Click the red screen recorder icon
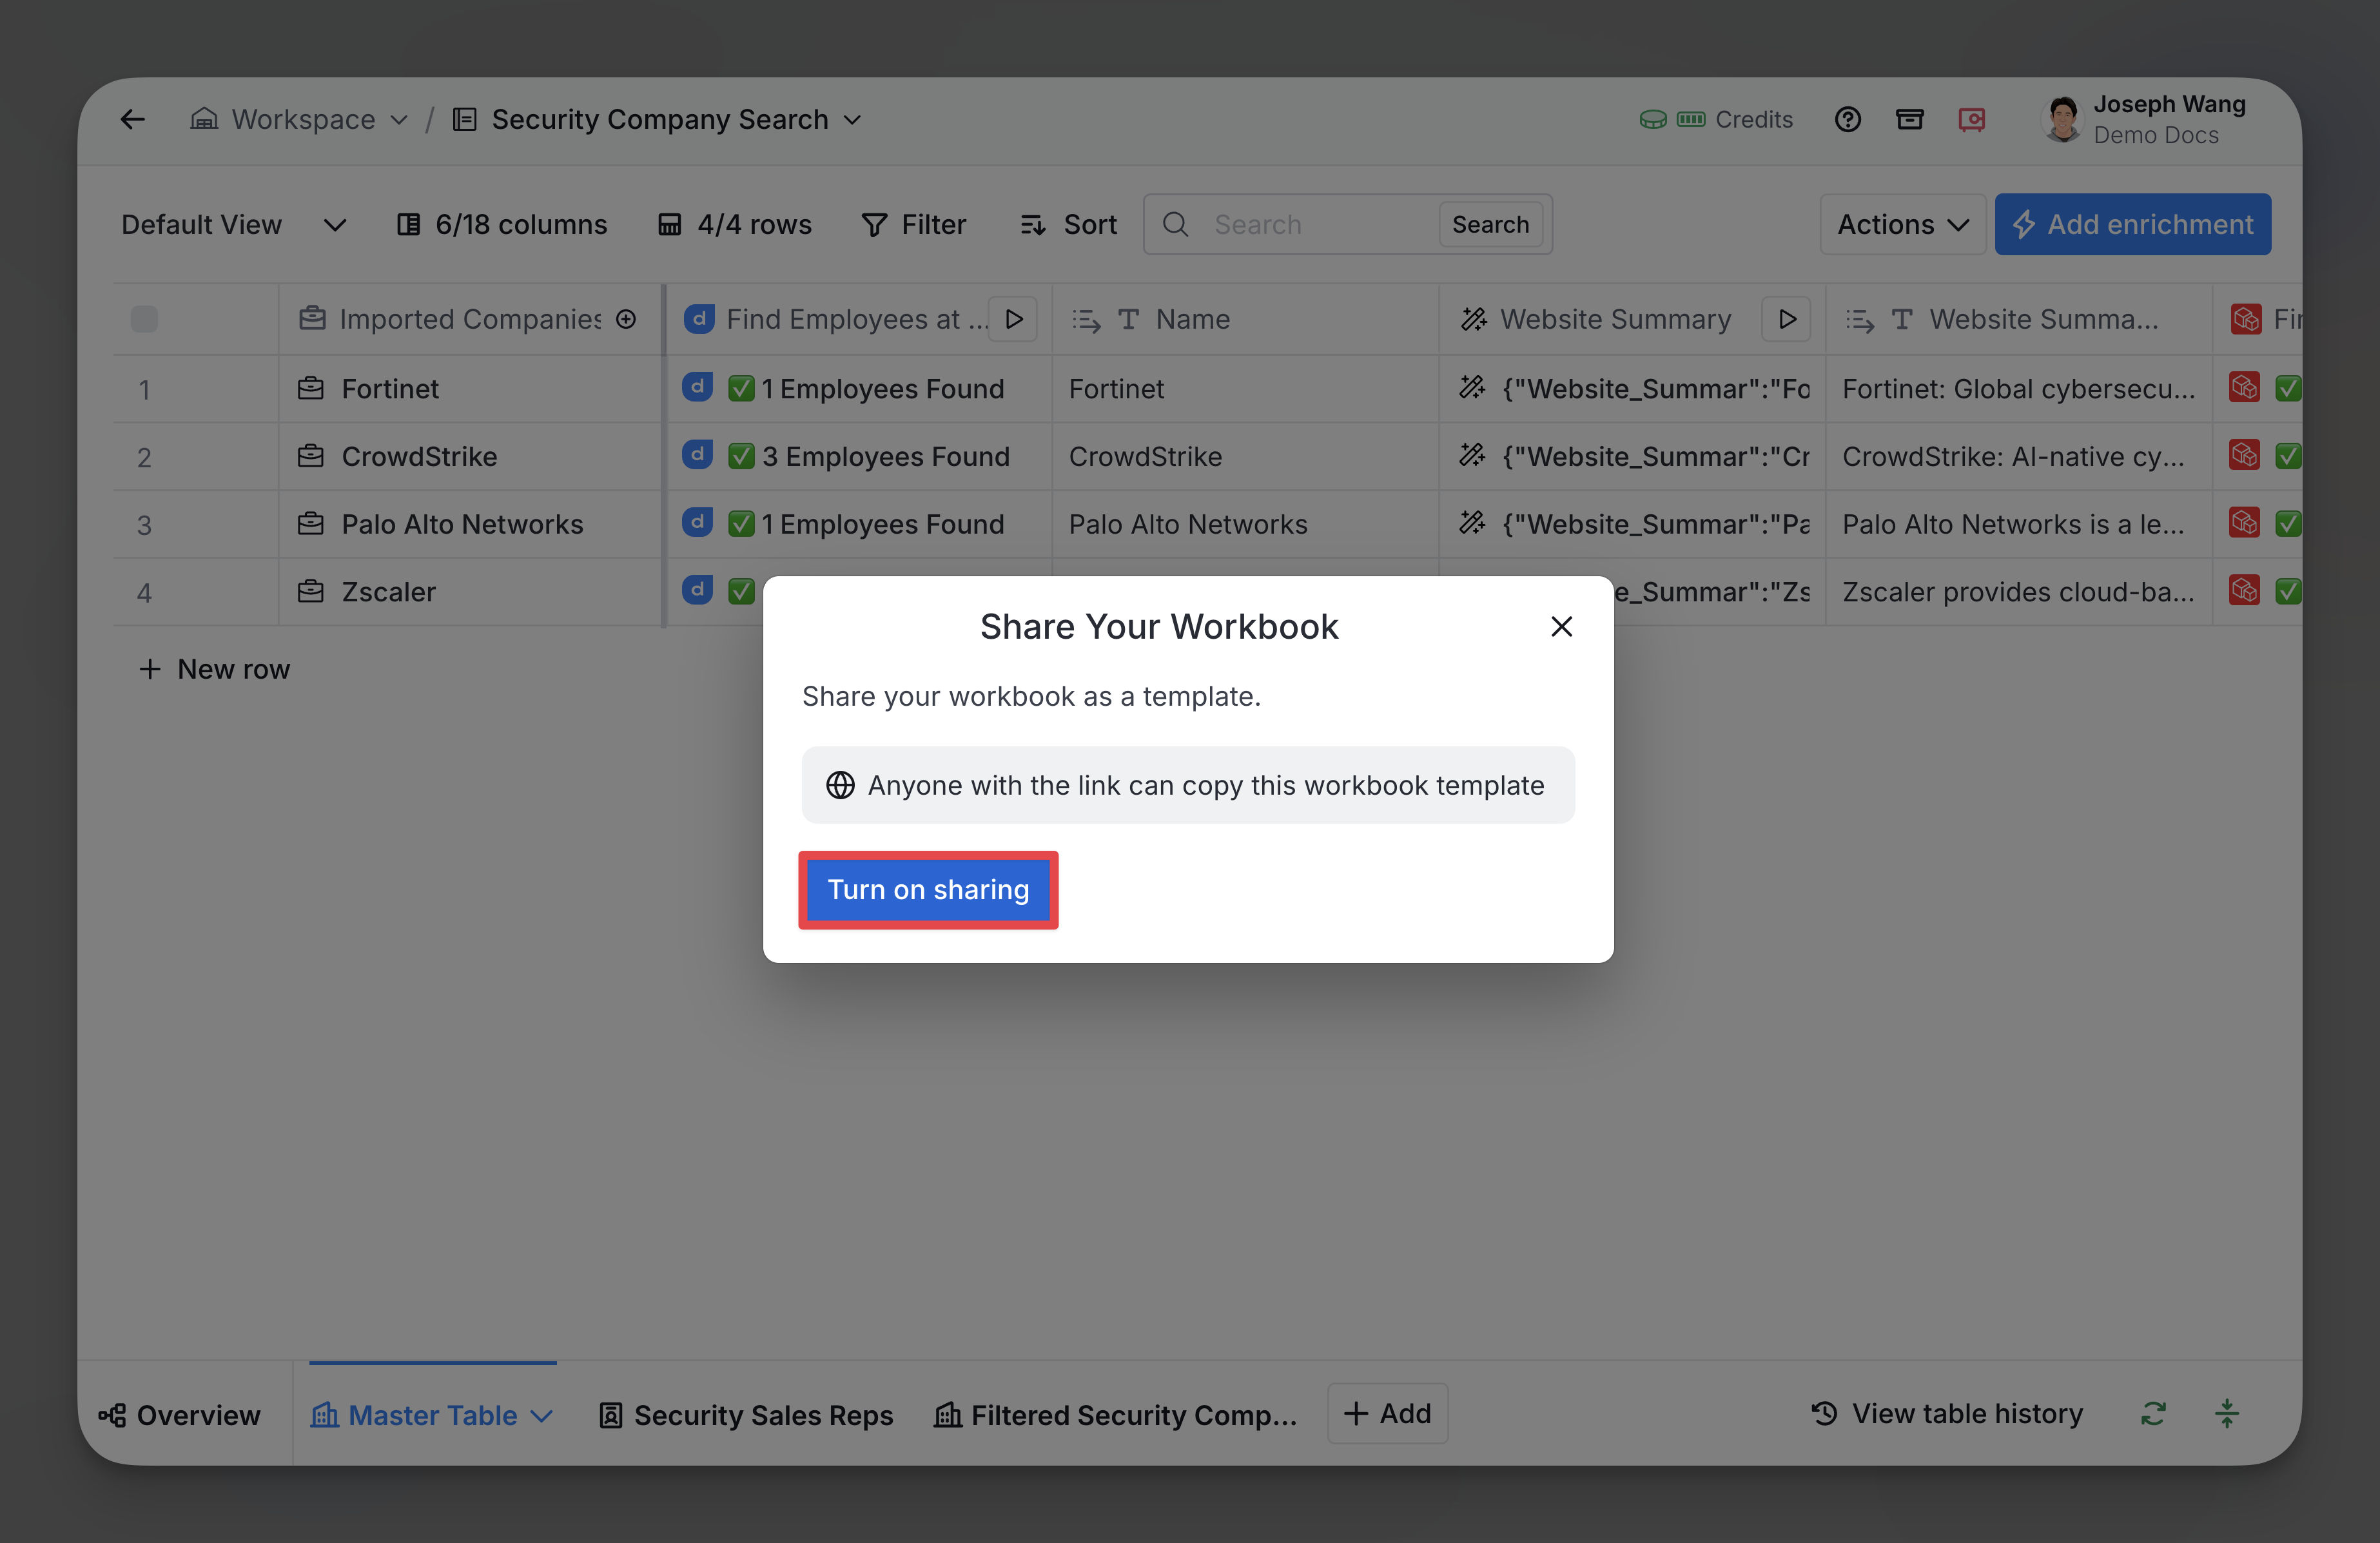Screen dimensions: 2380x1543 tap(1971, 120)
